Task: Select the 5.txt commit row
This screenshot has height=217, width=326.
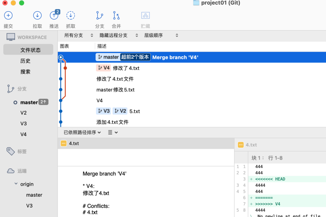Action: (x=192, y=111)
